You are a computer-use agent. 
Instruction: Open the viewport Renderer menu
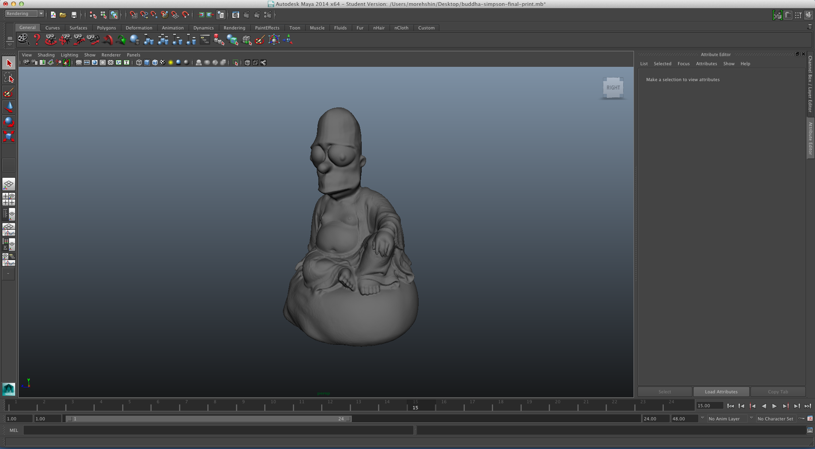111,55
